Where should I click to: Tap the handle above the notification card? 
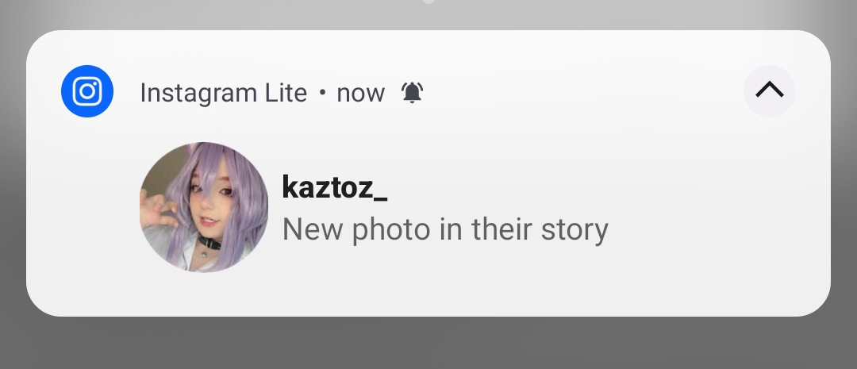tap(428, 2)
